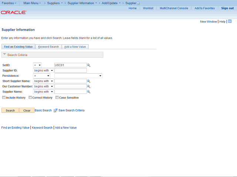
Task: Toggle the Case Sensitive checkbox
Action: pyautogui.click(x=57, y=97)
